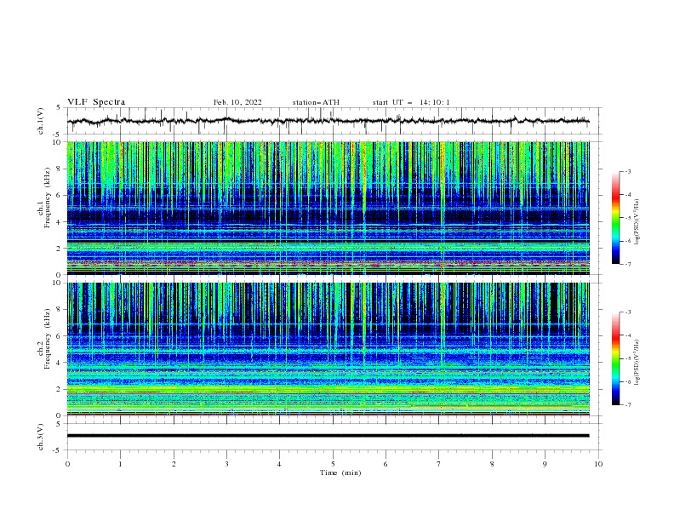Click time-axis tick label "5" at bottom
The width and height of the screenshot is (674, 521).
(x=333, y=464)
